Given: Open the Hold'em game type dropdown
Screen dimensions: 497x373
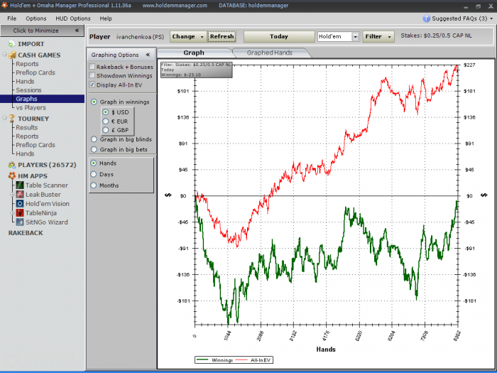Looking at the screenshot, I should (356, 36).
